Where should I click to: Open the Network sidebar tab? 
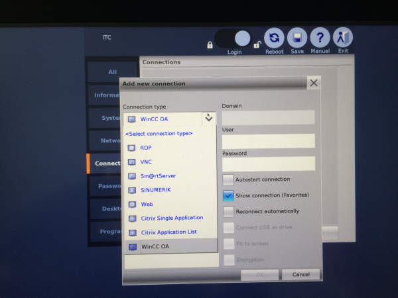pyautogui.click(x=105, y=140)
